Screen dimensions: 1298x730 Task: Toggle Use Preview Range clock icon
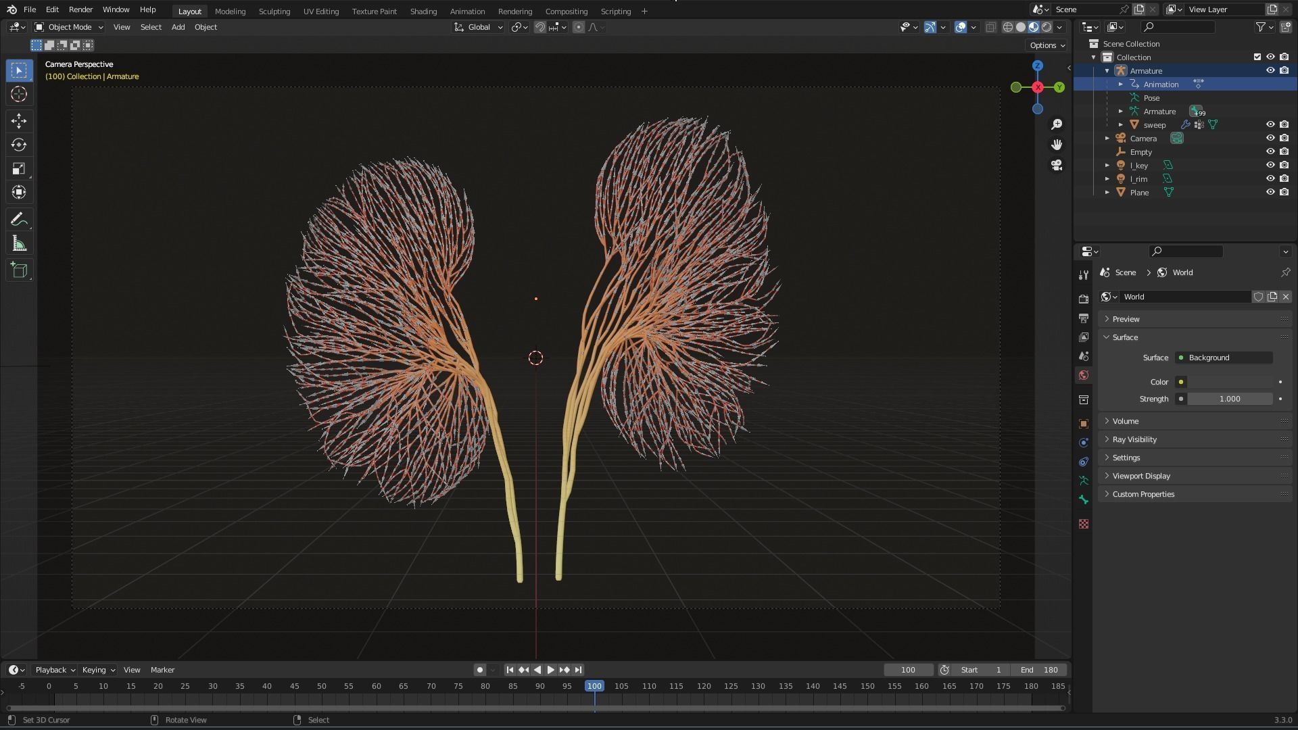click(944, 670)
